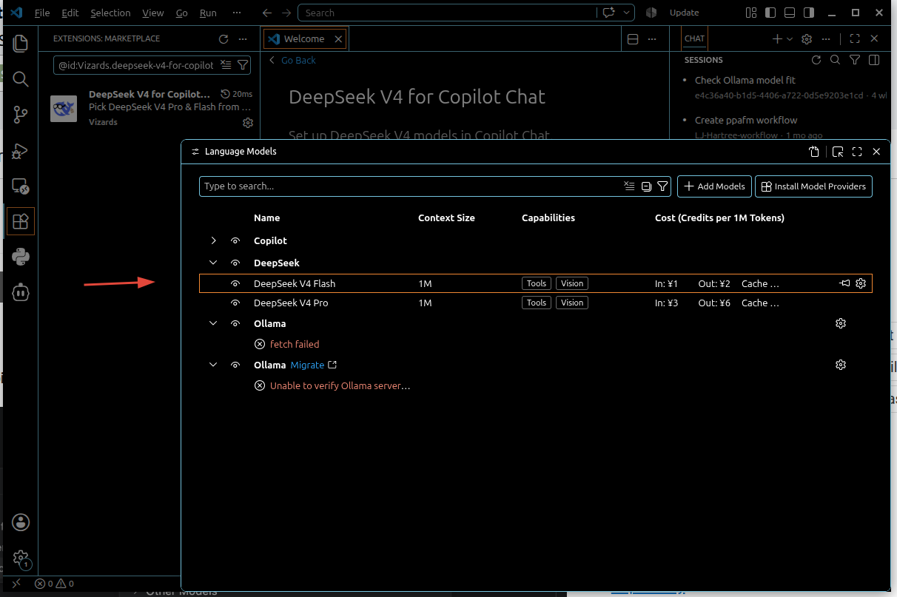Maximize the chat panel
This screenshot has height=597, width=897.
[855, 39]
